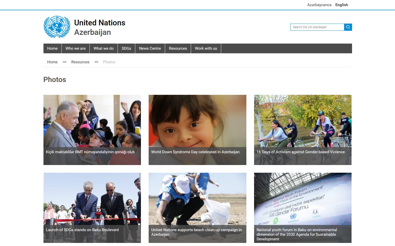Open the Work with us menu
This screenshot has height=246, width=395.
(206, 48)
